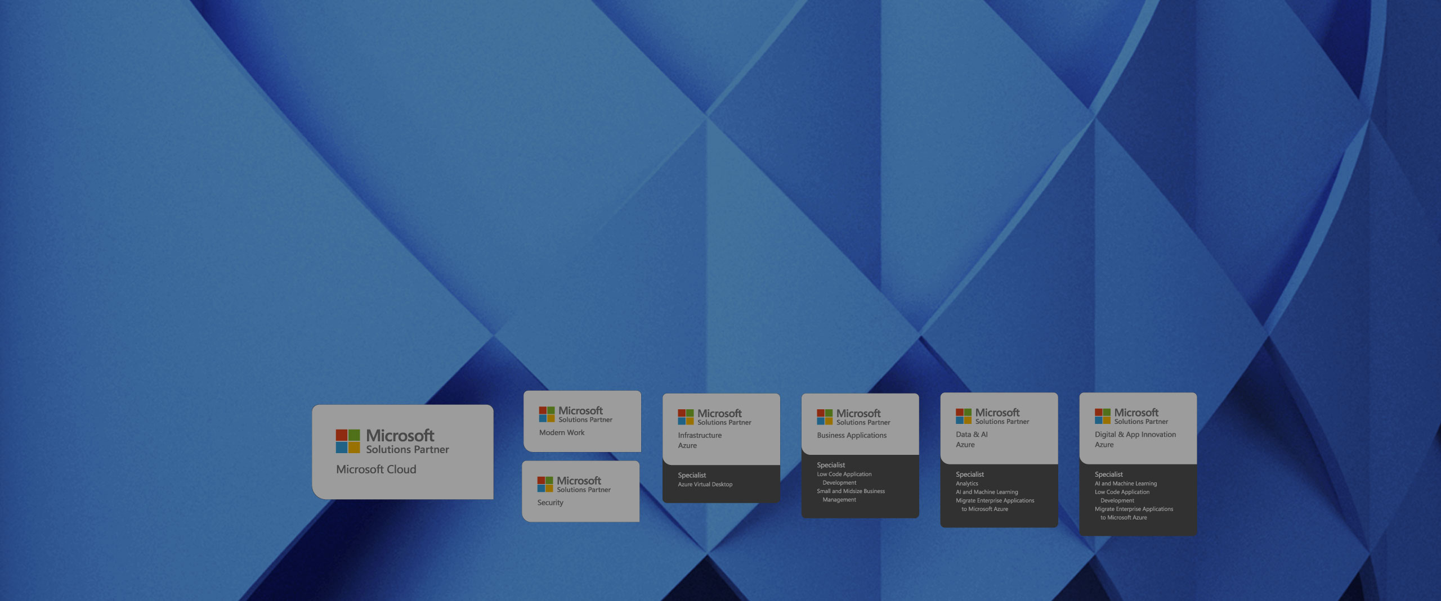The width and height of the screenshot is (1441, 601).
Task: Click Microsoft logo on Infrastructure badge
Action: pos(686,417)
